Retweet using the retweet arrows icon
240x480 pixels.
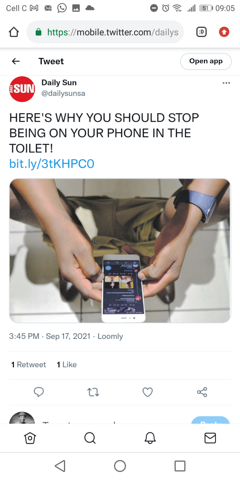[x=93, y=392]
